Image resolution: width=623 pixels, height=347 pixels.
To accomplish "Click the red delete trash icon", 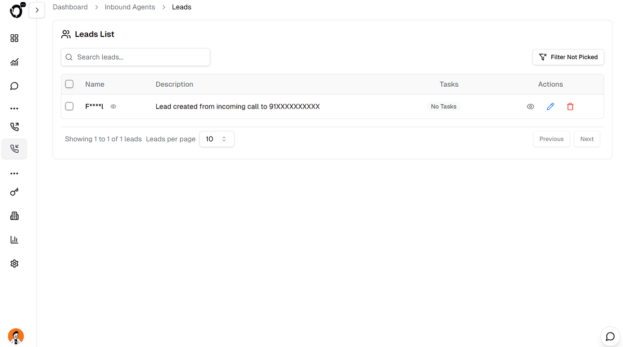I will tap(570, 106).
